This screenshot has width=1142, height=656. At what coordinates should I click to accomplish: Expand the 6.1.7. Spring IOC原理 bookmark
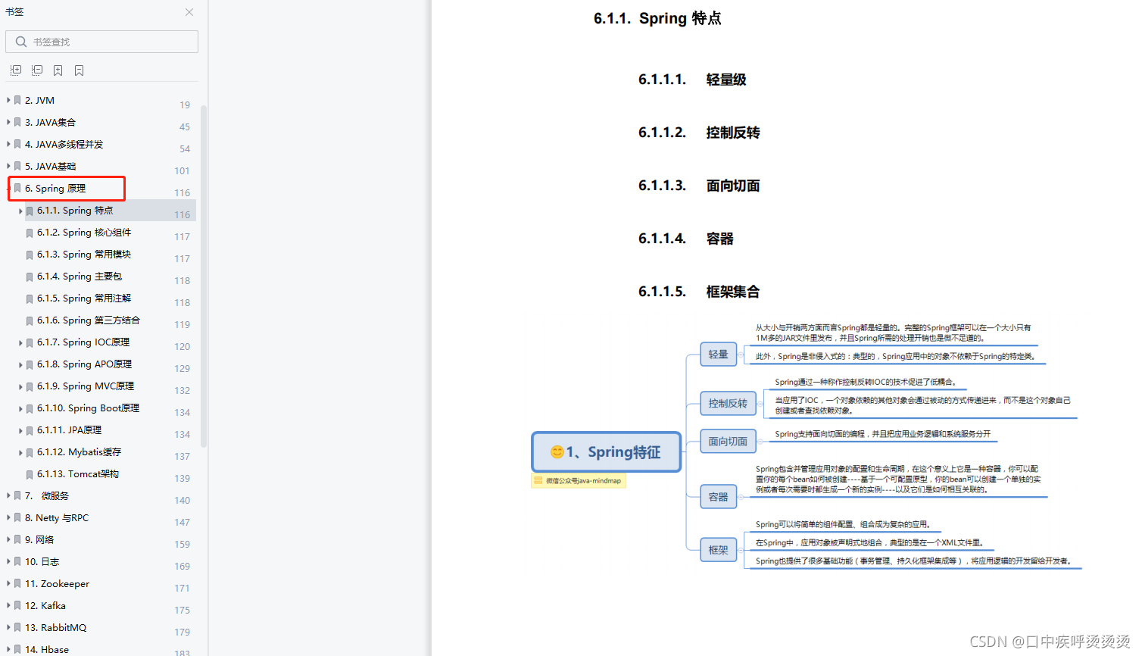coord(20,342)
